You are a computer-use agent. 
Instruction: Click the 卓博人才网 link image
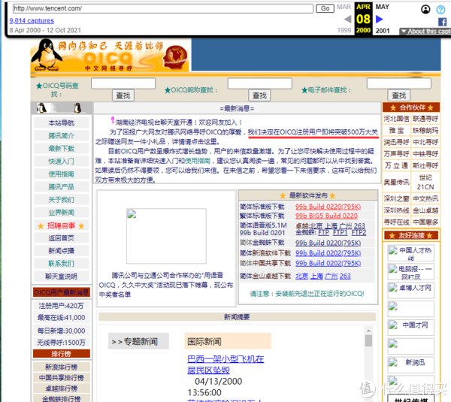(x=410, y=290)
